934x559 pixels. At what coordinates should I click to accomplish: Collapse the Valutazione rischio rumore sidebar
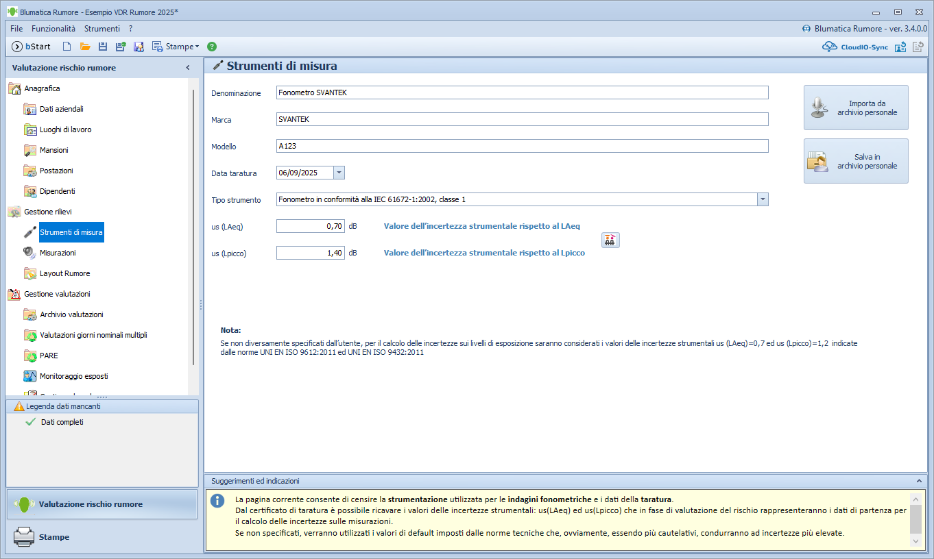pos(188,68)
